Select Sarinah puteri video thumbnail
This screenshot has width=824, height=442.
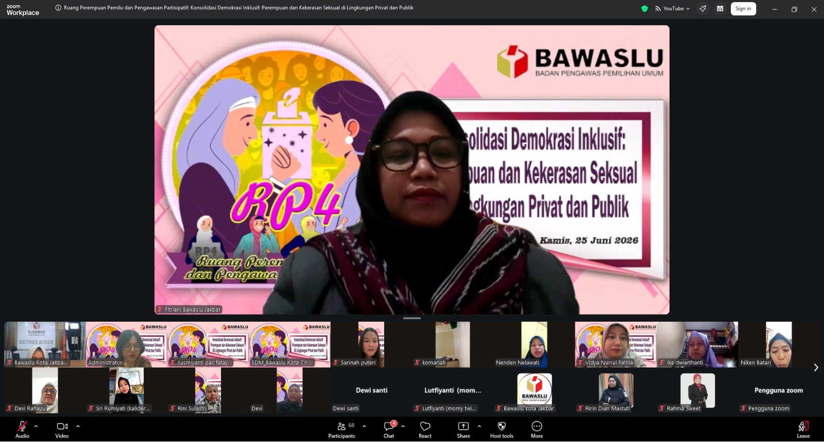click(x=371, y=344)
